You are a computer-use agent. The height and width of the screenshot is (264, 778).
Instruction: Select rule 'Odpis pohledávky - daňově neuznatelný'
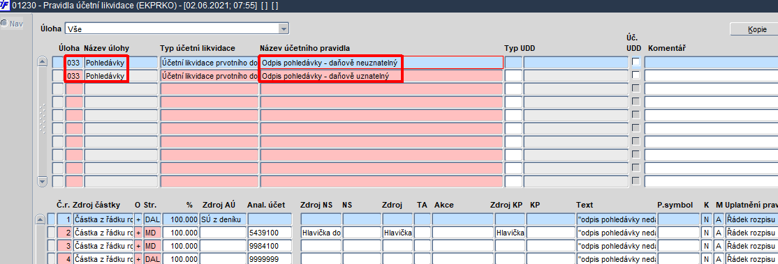coord(381,63)
